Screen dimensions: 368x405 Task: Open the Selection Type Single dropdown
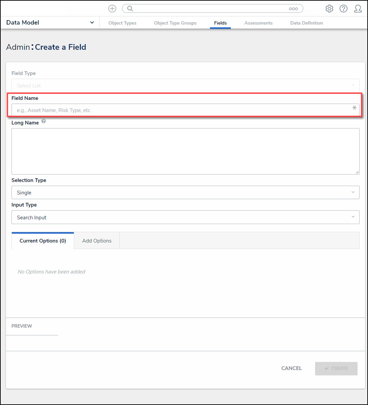coord(185,192)
